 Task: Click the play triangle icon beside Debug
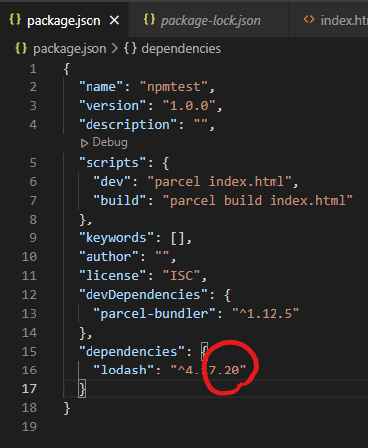[x=84, y=143]
